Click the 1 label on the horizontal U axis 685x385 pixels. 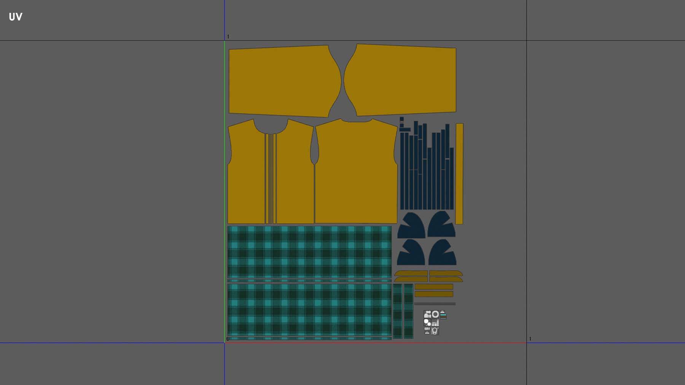tap(530, 339)
